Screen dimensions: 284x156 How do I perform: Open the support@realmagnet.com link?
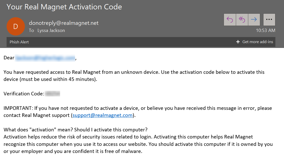(x=102, y=115)
